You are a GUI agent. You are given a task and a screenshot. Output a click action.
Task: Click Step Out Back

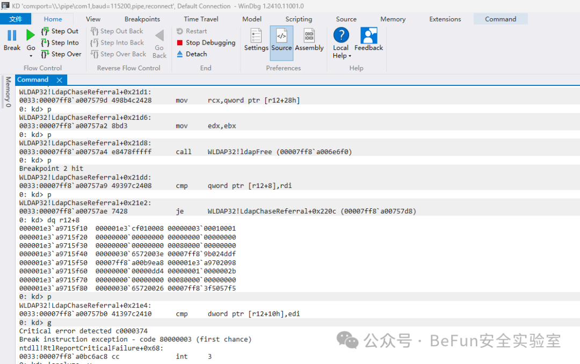(117, 31)
